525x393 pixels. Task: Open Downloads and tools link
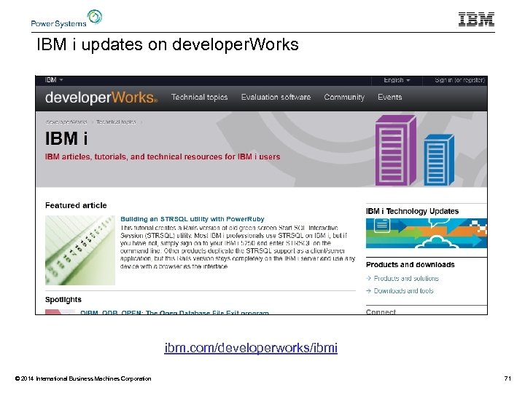[x=403, y=290]
